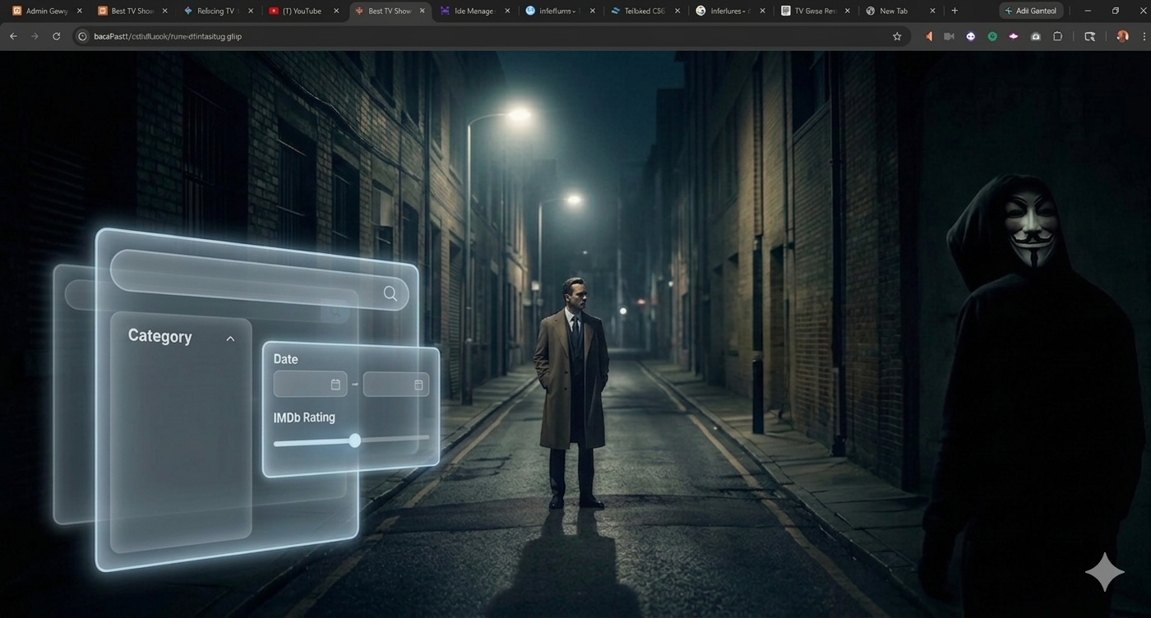Click the sparkle star icon at bottom right
The image size is (1151, 618).
click(1104, 572)
